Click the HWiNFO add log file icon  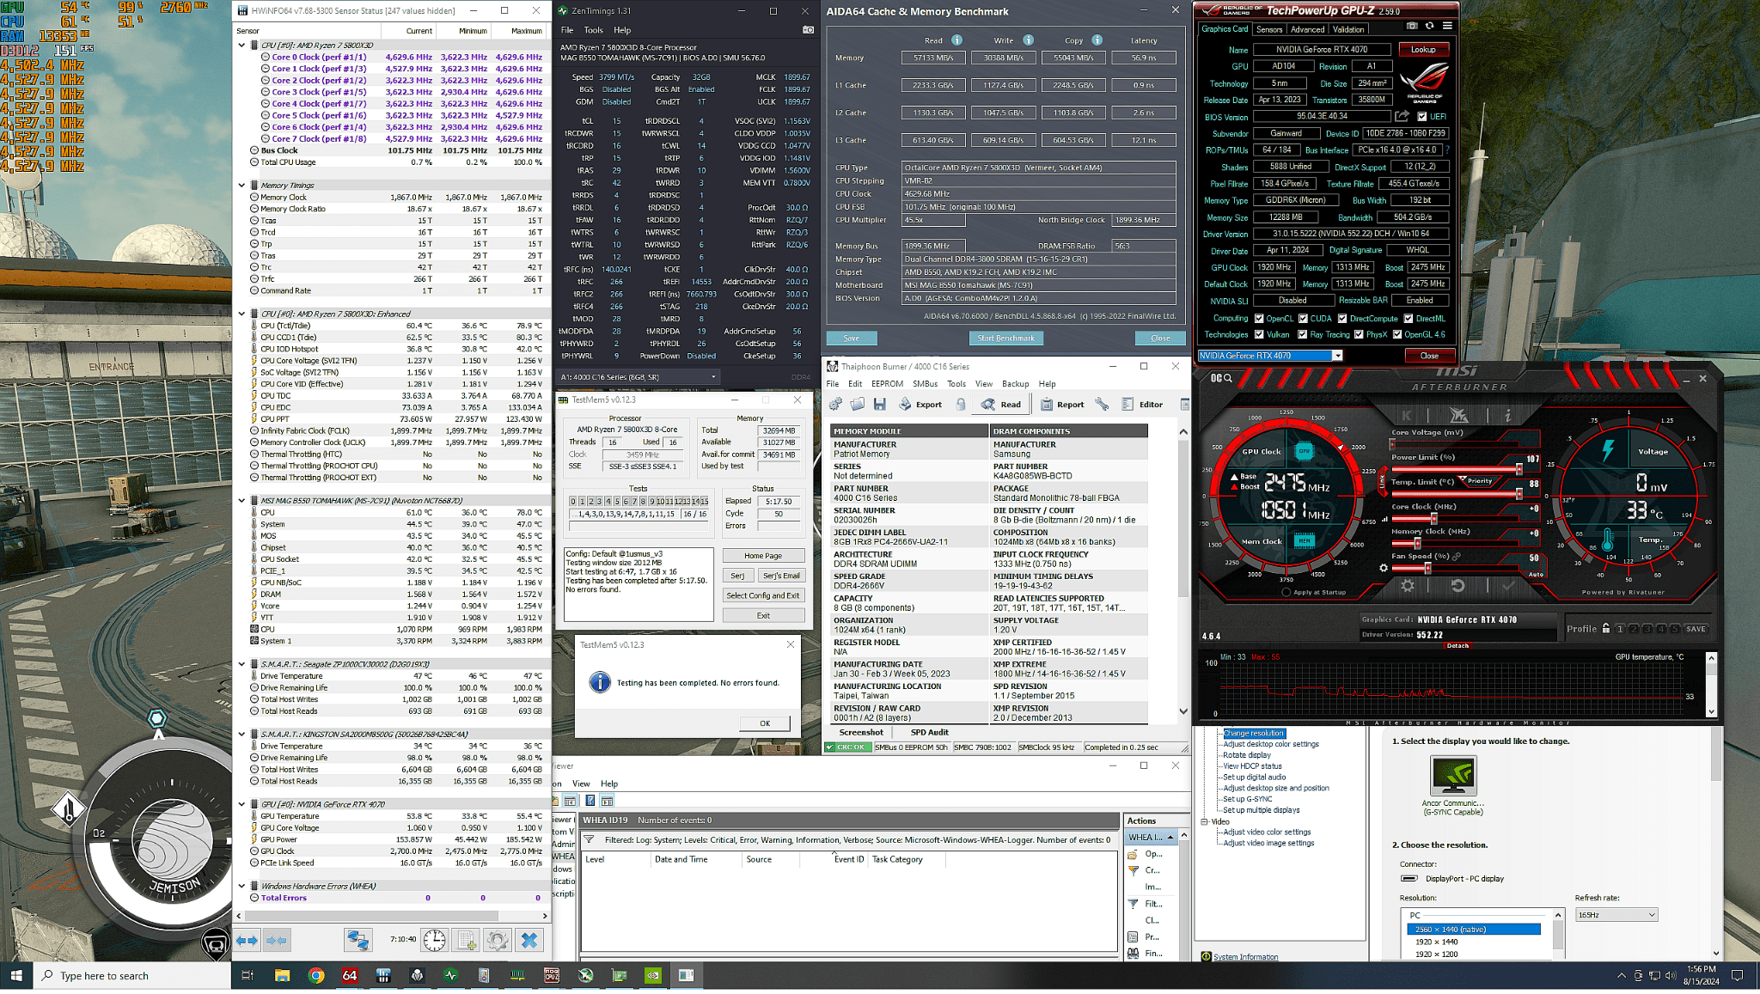pyautogui.click(x=466, y=941)
